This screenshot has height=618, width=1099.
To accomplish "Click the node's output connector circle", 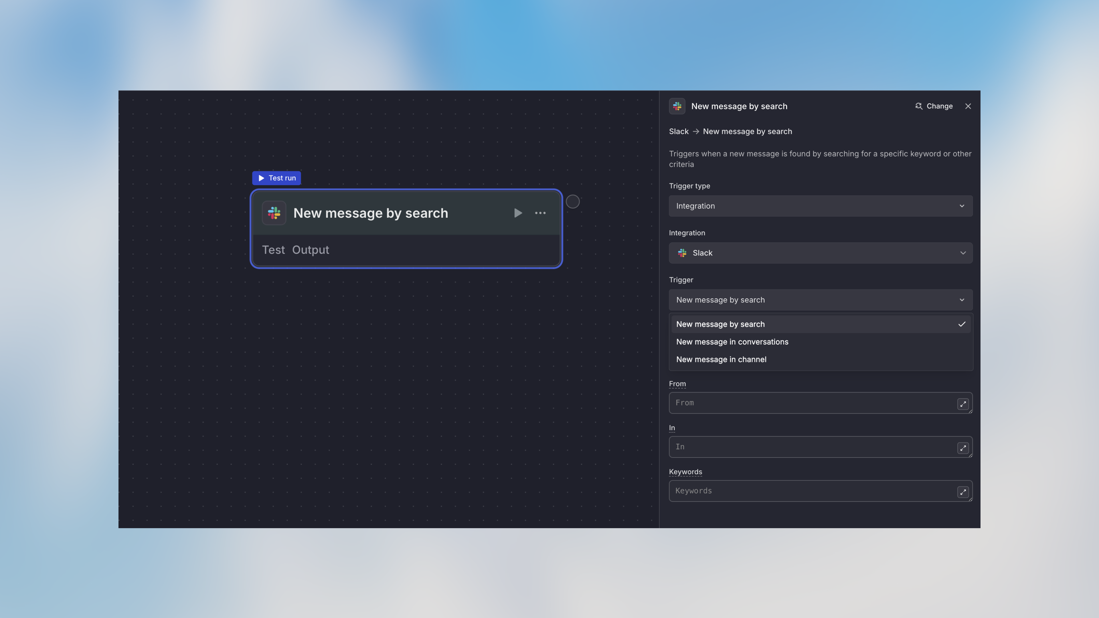I will coord(572,202).
